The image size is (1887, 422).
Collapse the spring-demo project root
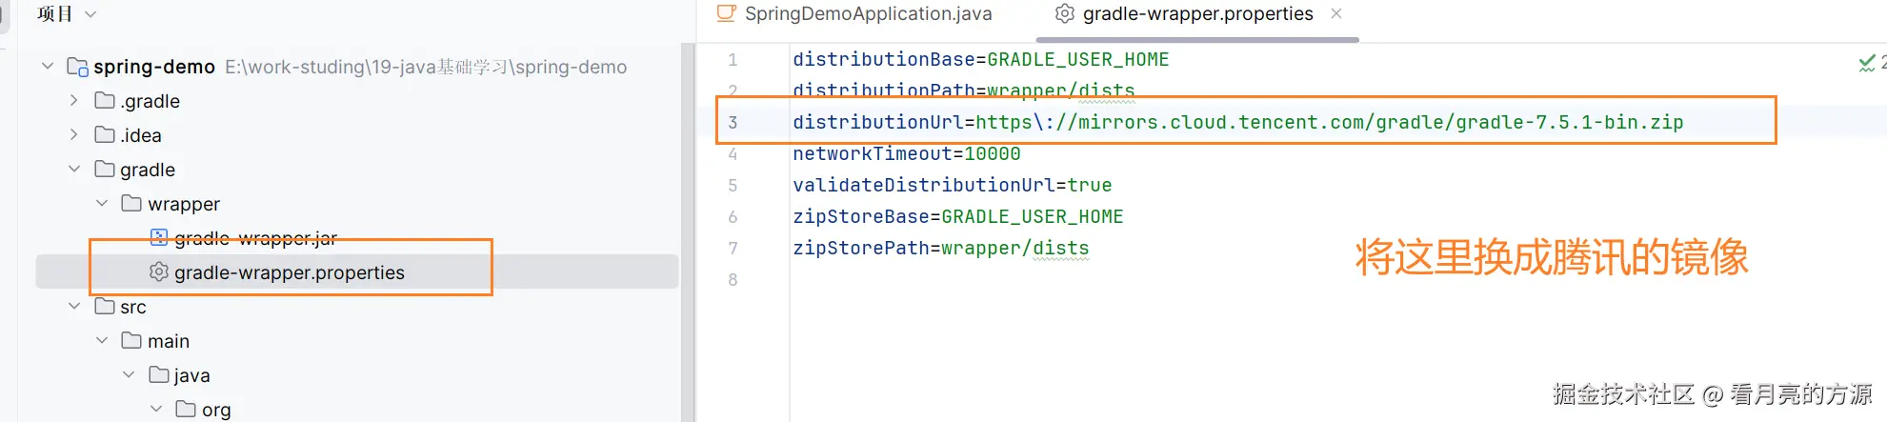coord(48,67)
